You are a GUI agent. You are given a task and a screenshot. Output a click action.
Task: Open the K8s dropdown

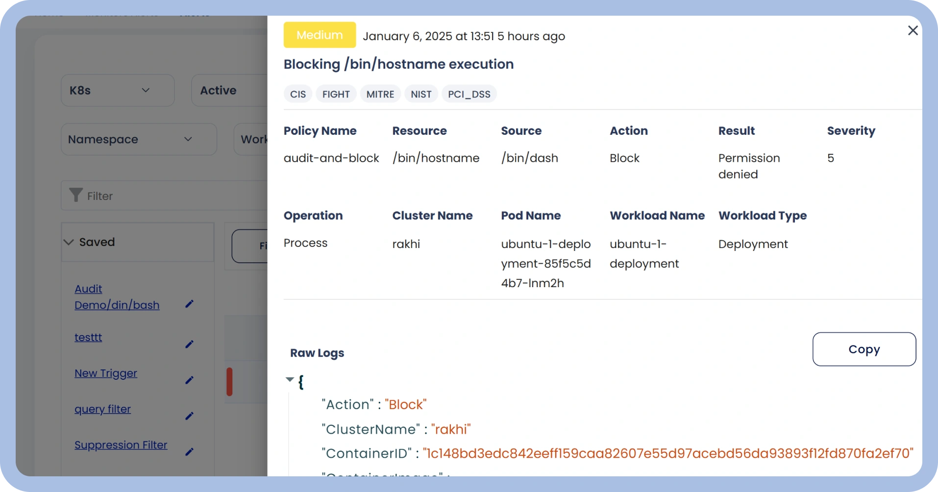tap(118, 90)
